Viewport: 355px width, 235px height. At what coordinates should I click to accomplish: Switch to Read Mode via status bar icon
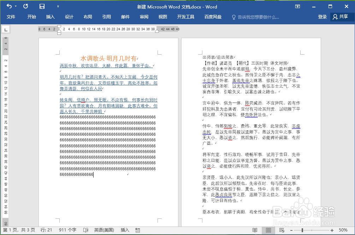(255, 230)
